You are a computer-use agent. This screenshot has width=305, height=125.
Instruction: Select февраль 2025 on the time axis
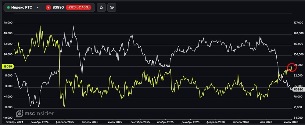(65, 123)
